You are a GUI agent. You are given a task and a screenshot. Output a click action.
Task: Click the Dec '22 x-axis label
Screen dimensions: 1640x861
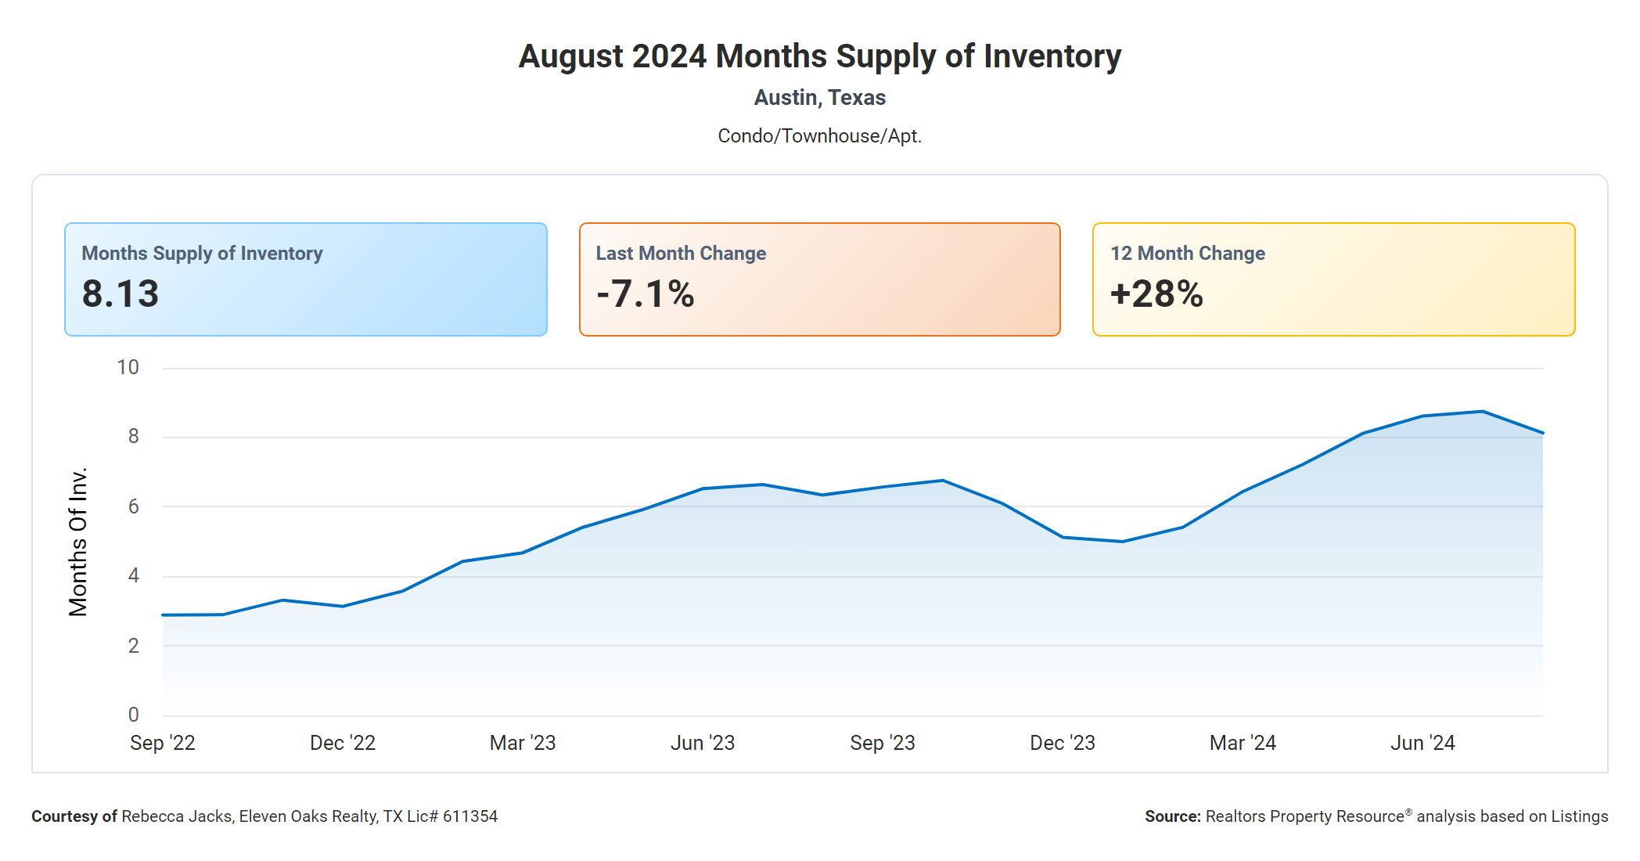[343, 743]
